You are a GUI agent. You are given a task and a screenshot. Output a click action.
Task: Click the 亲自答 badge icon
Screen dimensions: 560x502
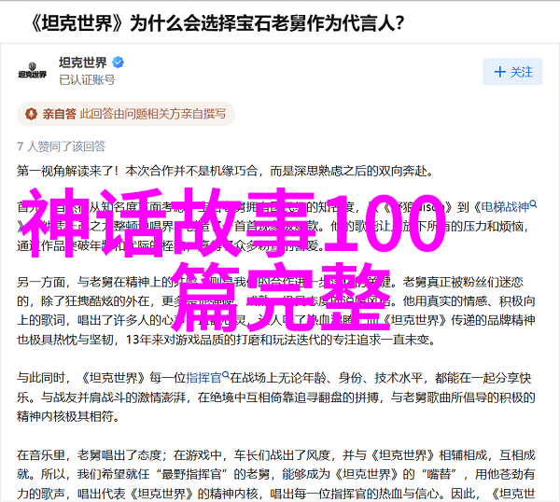(x=31, y=114)
